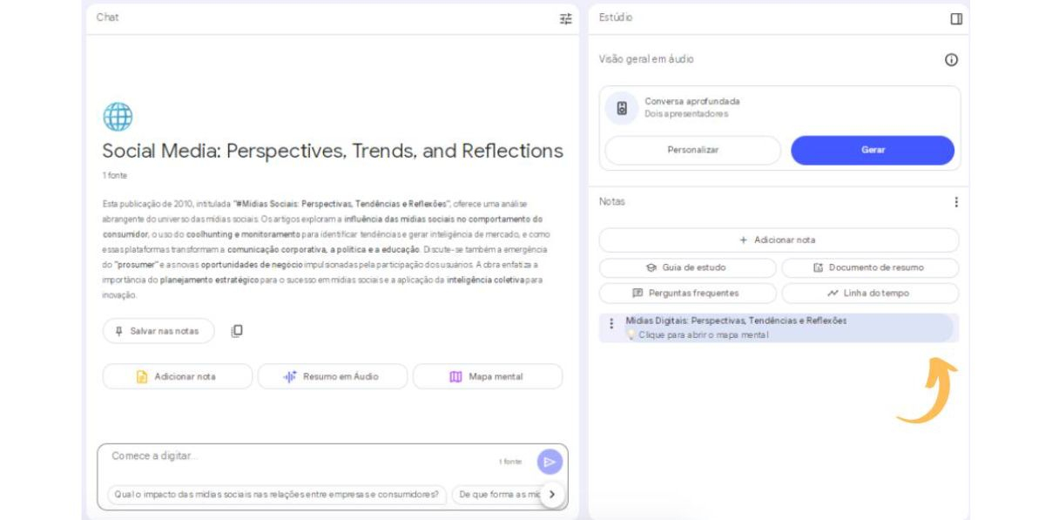Open options for Mídias Digitais note
Image resolution: width=1052 pixels, height=520 pixels.
(x=611, y=323)
